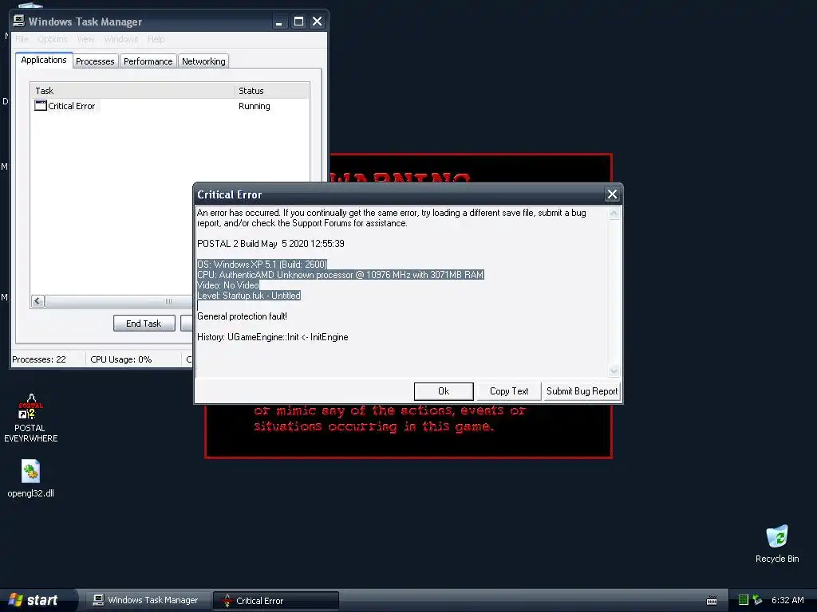Click the 6:32 AM taskbar clock
This screenshot has height=612, width=817.
(x=787, y=600)
